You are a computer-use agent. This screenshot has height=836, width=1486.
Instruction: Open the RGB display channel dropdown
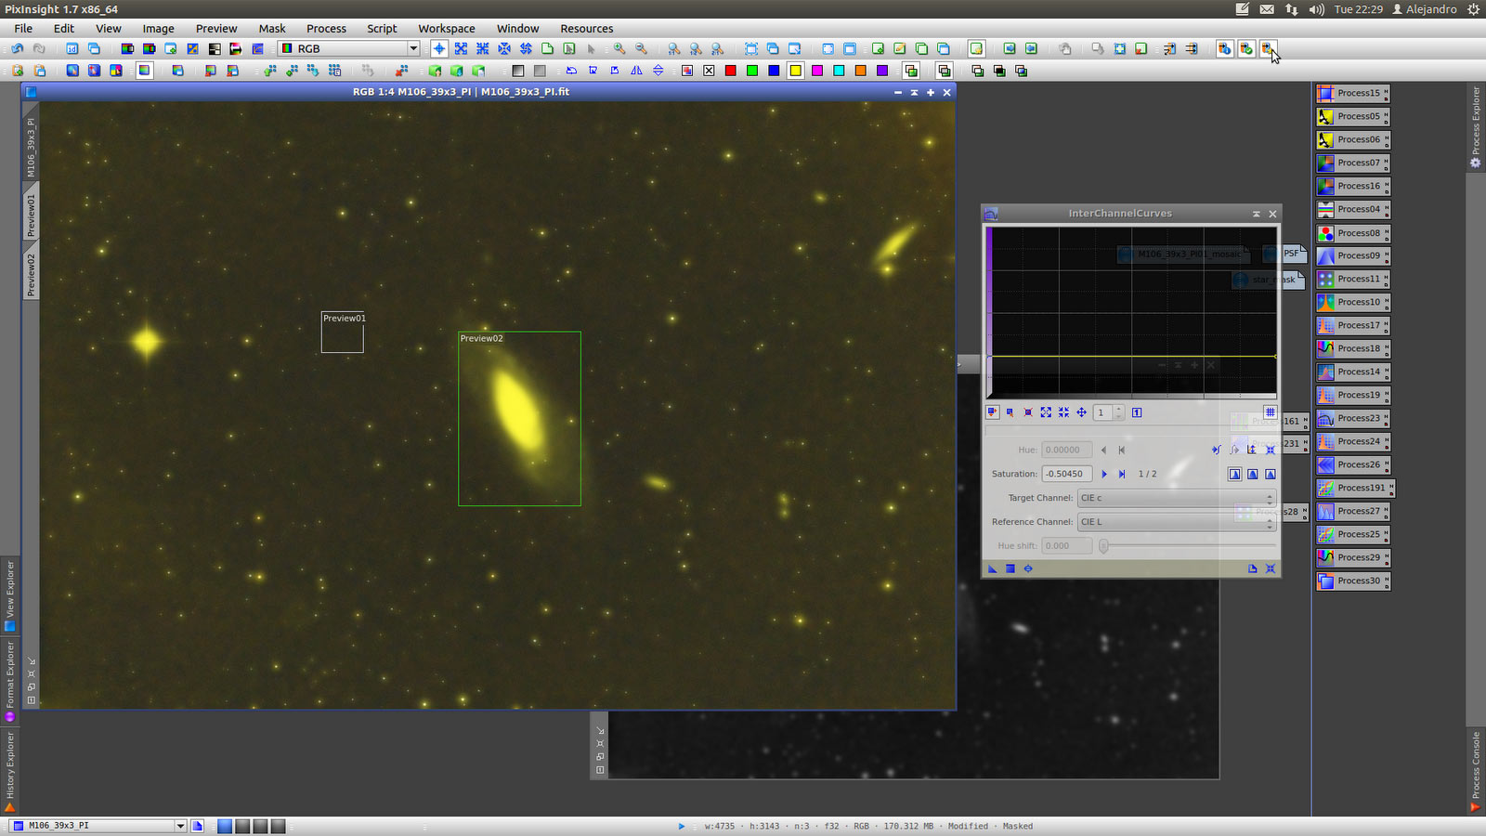tap(349, 48)
